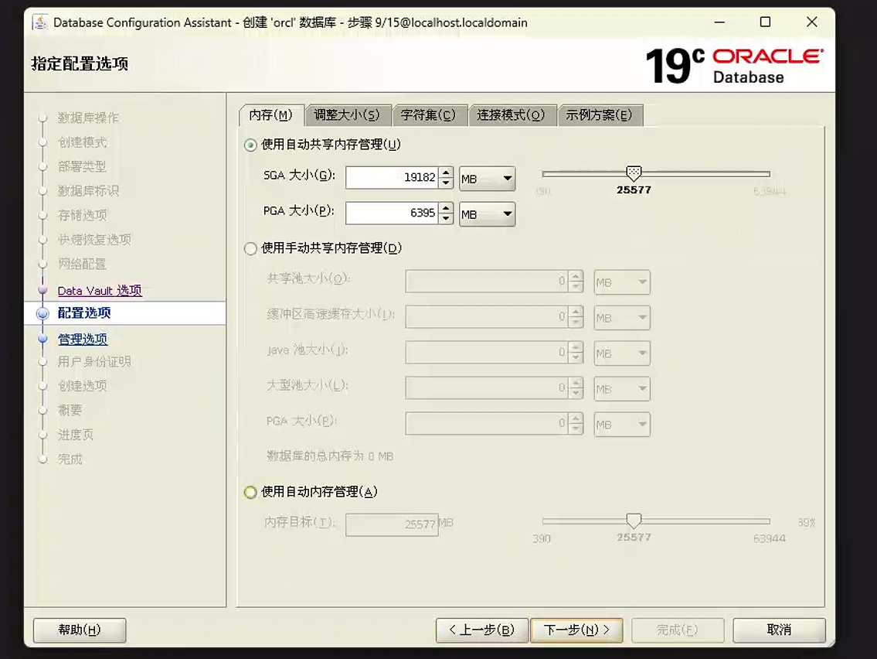The height and width of the screenshot is (659, 877).
Task: Open the Java 池大小 MB unit dropdown
Action: point(622,353)
